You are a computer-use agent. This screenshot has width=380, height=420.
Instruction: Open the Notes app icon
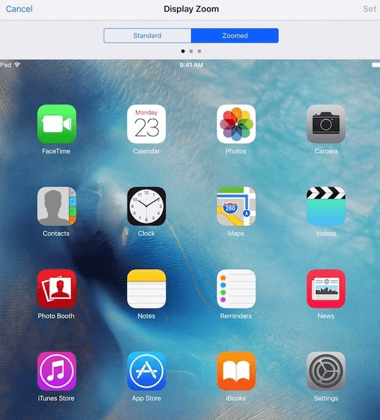[x=146, y=289]
